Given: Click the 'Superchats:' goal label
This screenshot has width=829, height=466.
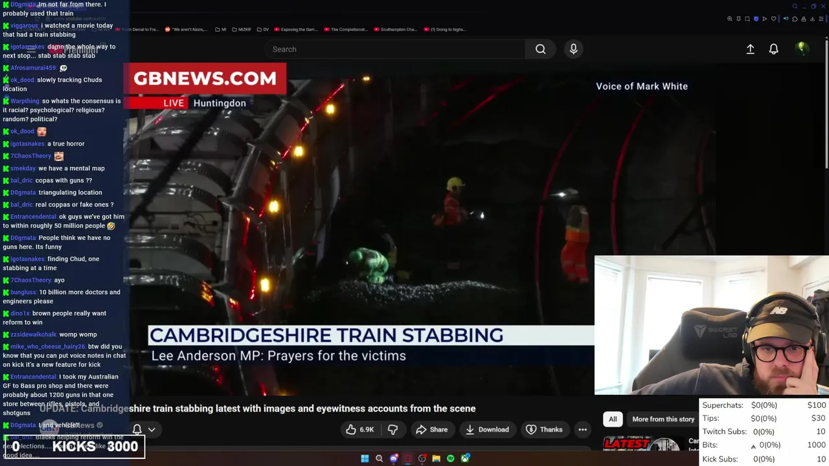Looking at the screenshot, I should (723, 405).
